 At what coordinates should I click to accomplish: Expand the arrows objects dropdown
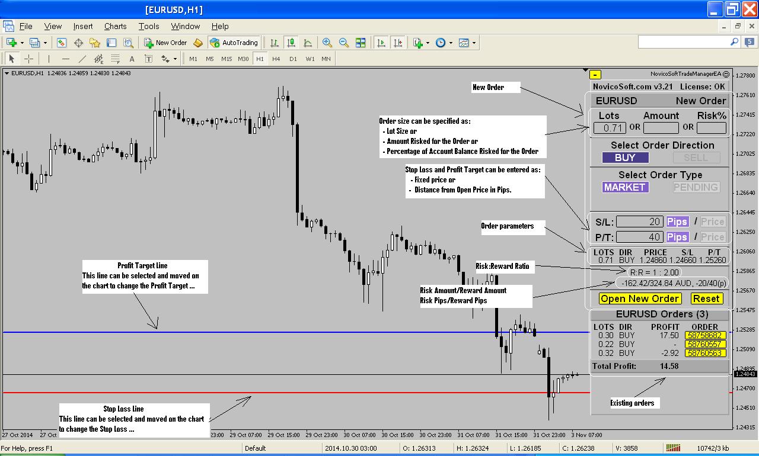(x=176, y=59)
